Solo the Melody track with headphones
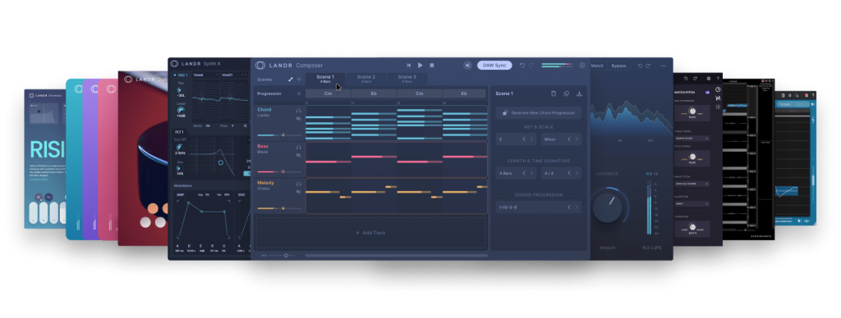841x318 pixels. pyautogui.click(x=299, y=184)
